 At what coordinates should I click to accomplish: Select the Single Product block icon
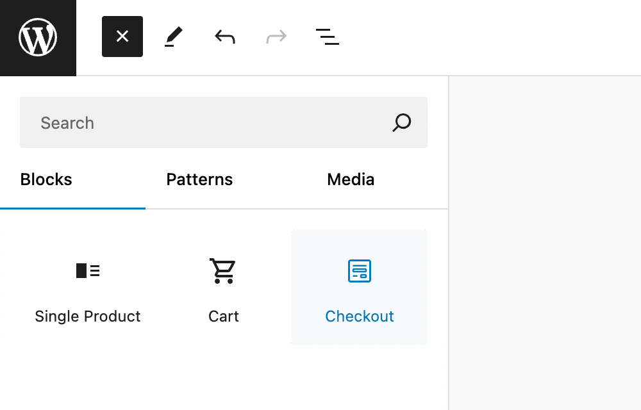88,270
